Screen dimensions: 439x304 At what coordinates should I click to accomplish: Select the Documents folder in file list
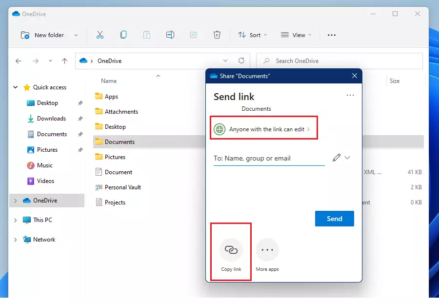tap(120, 142)
